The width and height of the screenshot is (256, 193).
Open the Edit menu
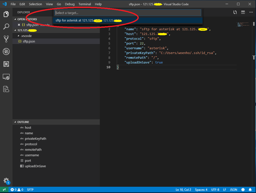point(22,4)
